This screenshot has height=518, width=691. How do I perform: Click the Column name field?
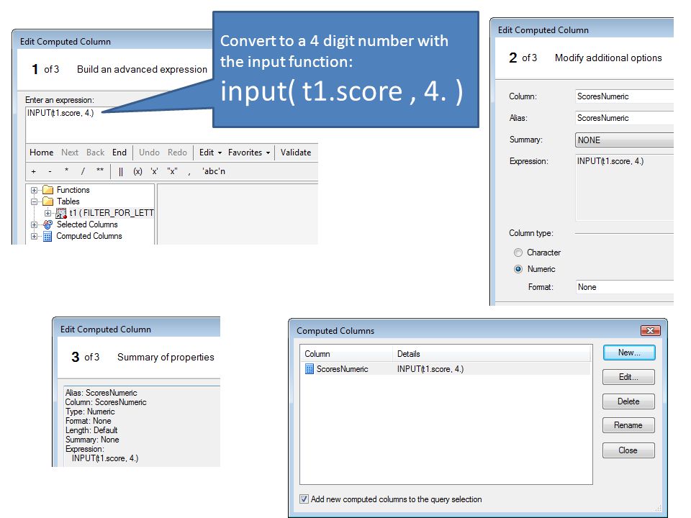click(x=625, y=96)
